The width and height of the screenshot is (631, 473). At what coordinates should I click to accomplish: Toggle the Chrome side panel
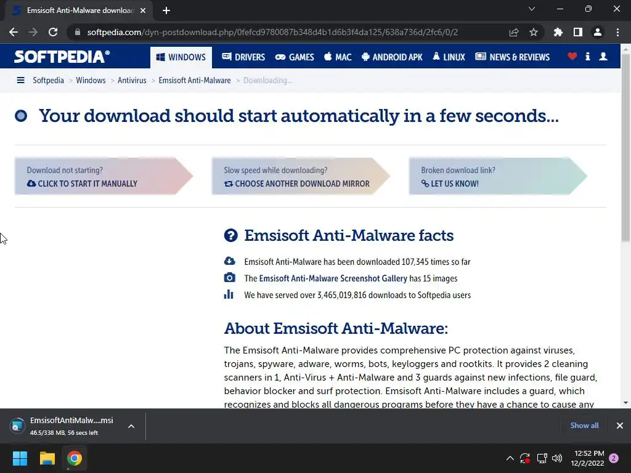[577, 32]
